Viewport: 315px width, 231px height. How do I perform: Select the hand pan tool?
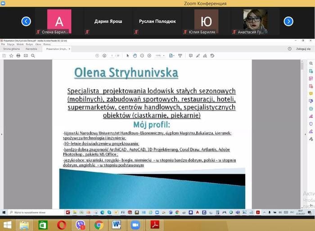[135, 56]
